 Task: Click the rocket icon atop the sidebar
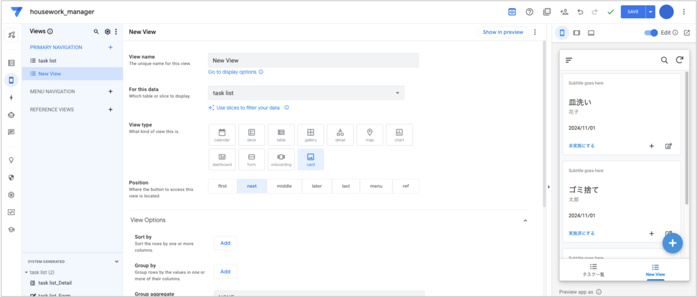[x=11, y=35]
